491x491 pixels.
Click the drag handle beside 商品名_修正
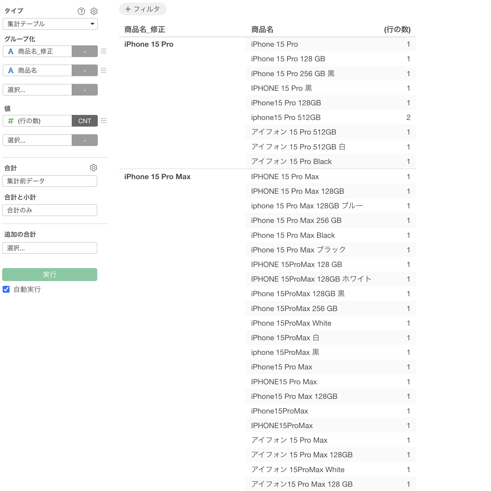tap(104, 51)
